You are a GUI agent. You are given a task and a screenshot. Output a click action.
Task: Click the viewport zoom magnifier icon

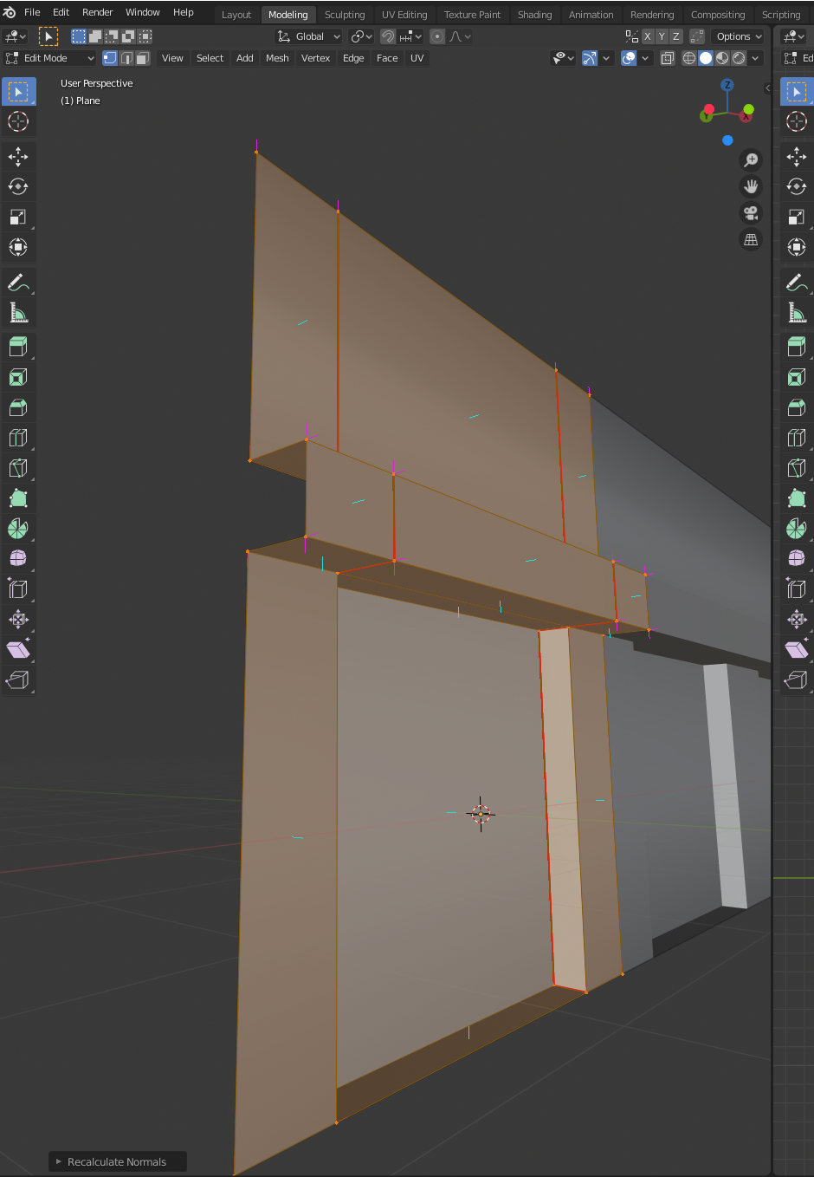tap(751, 159)
